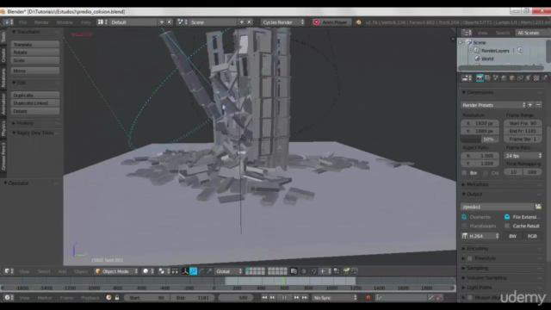Expand RenderLayers in the outliner tree
The image size is (551, 310).
point(471,50)
